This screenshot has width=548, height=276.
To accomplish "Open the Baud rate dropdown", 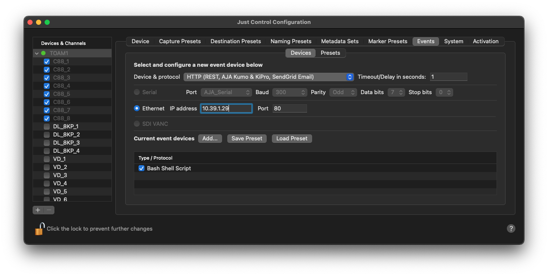I will [290, 92].
